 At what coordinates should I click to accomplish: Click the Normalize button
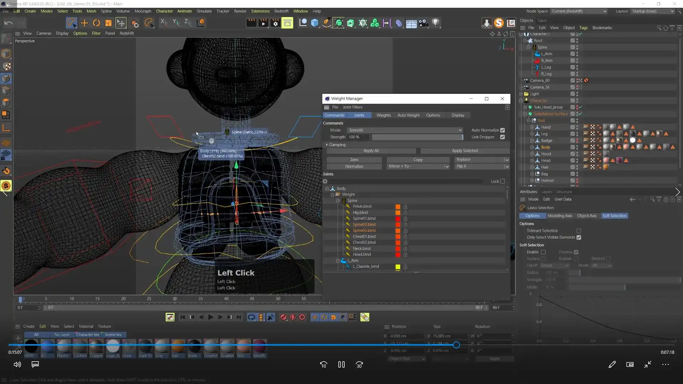(354, 166)
